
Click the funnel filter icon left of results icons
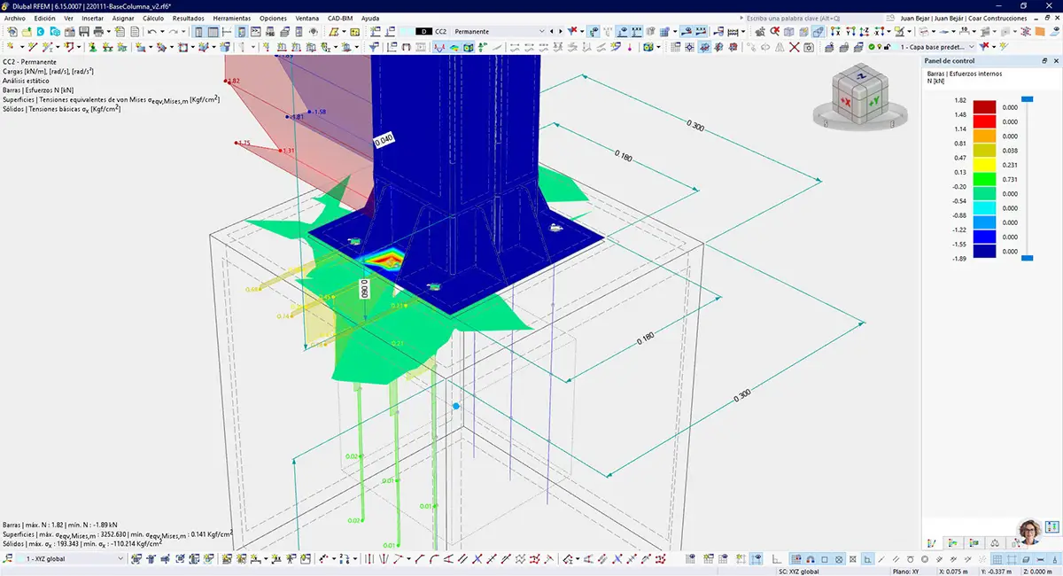tap(376, 46)
